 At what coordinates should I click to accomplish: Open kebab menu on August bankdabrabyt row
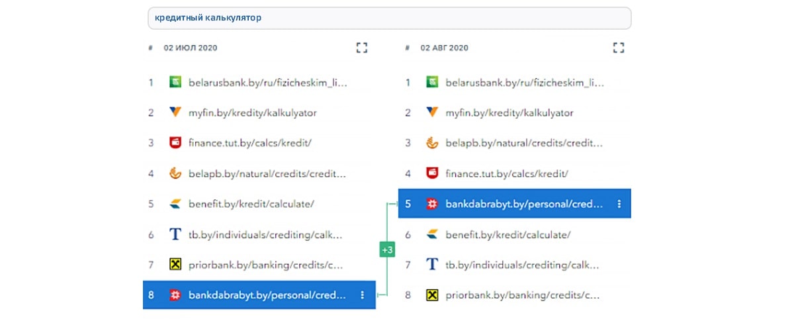[x=619, y=204]
